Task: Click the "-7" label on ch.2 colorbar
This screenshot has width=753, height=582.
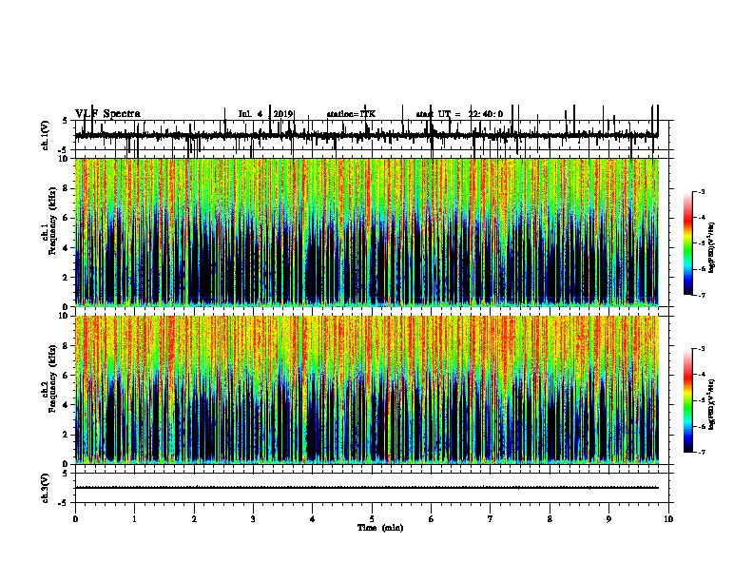Action: (x=701, y=453)
